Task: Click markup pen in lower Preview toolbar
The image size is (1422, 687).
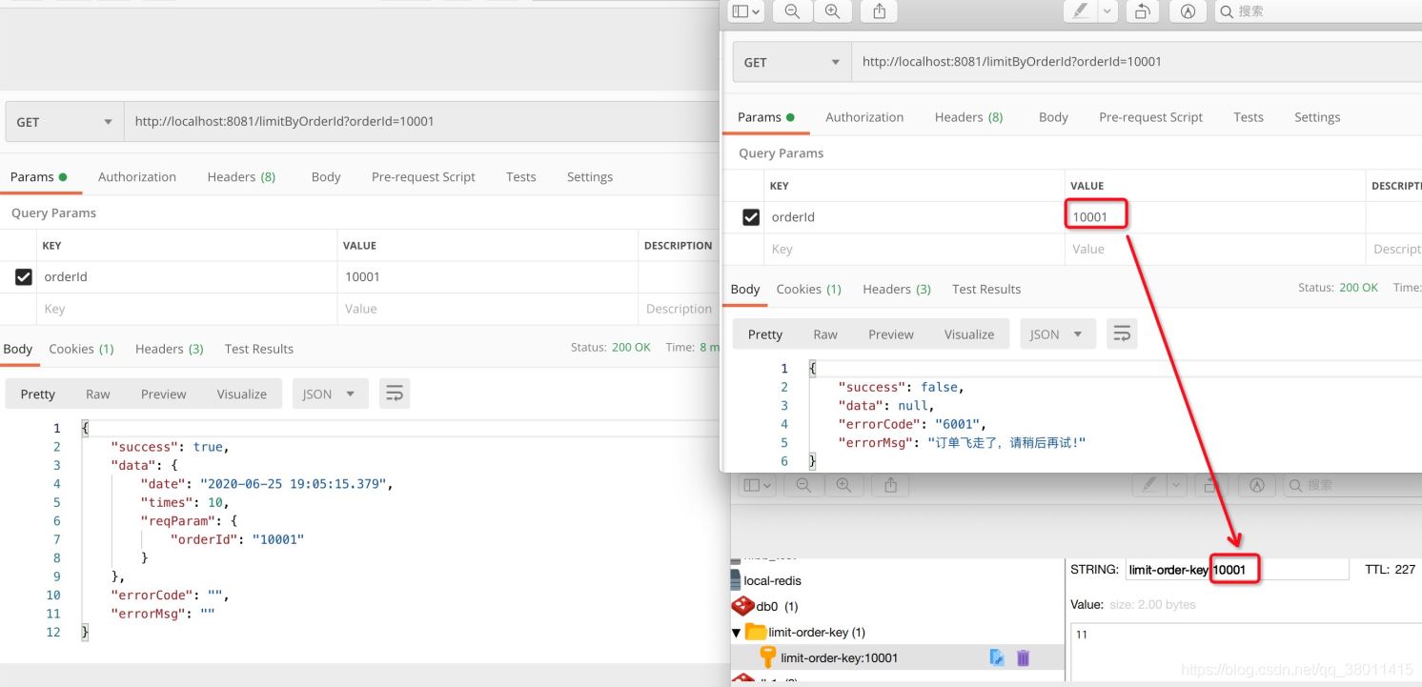Action: click(1148, 485)
